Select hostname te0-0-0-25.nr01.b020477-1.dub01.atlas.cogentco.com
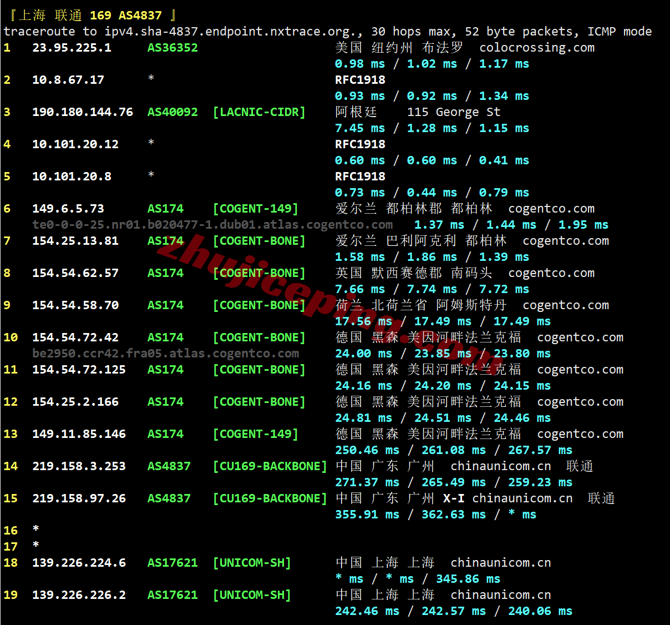Viewport: 670px width, 625px height. tap(212, 225)
